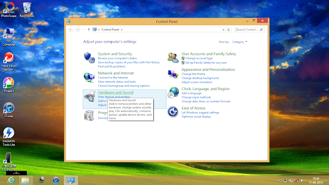Click Adjust screen resolution
The width and height of the screenshot is (329, 185).
[x=197, y=82]
